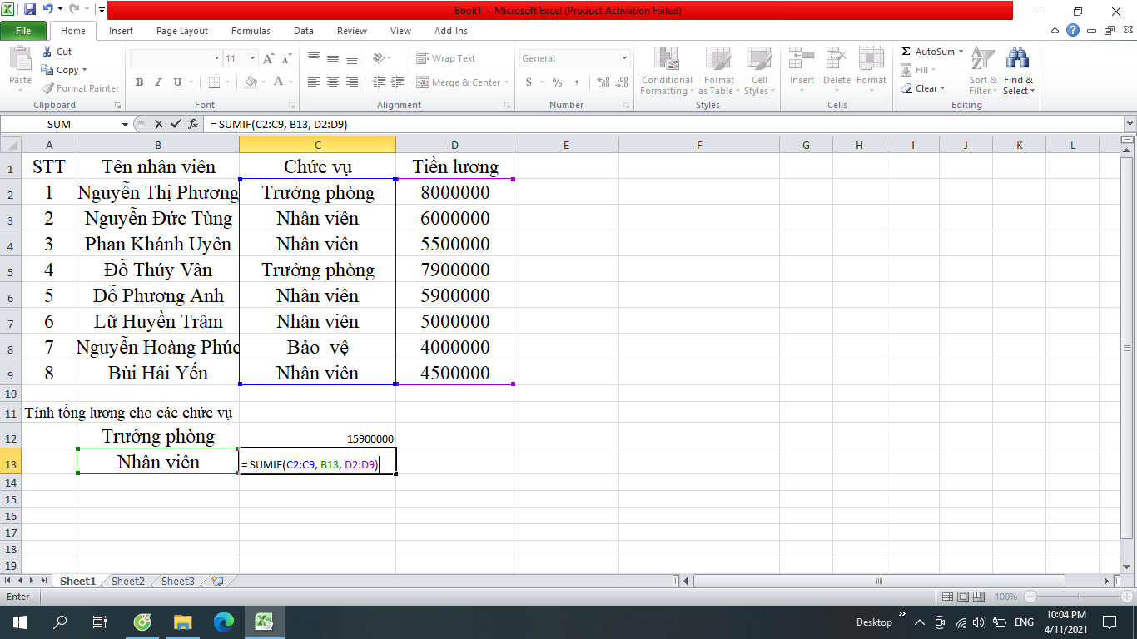Viewport: 1137px width, 639px height.
Task: Click the Cut scissors icon
Action: pos(47,52)
